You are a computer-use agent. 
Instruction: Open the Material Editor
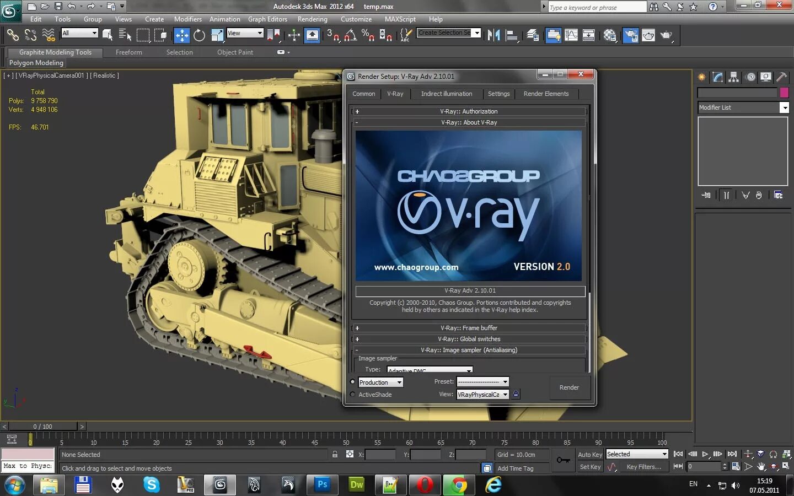[x=609, y=35]
